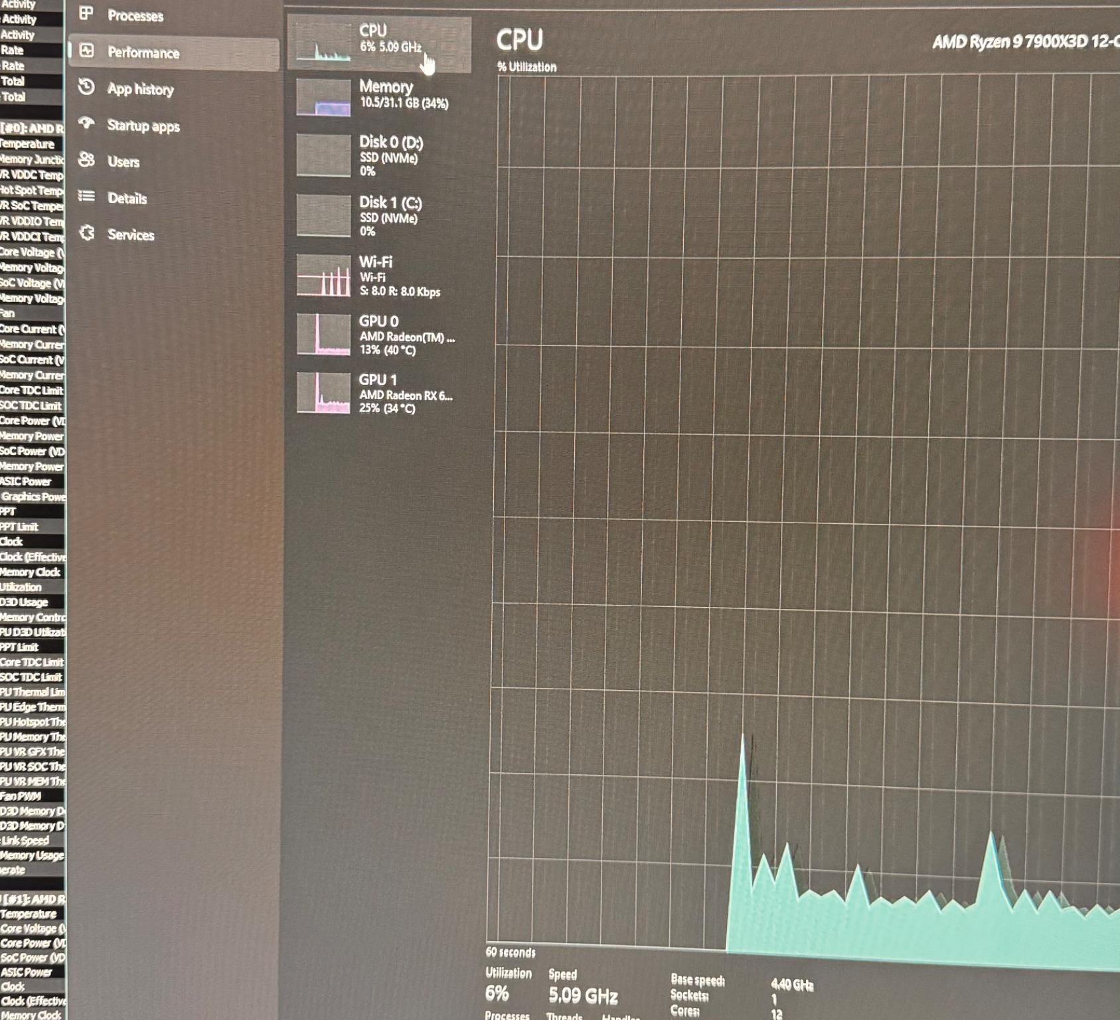
Task: Click the Processes icon in sidebar
Action: click(x=86, y=13)
